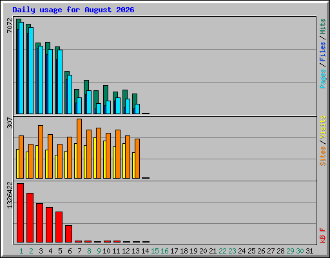The width and height of the screenshot is (330, 258).
Task: Click day 3 on the x-axis
Action: point(41,251)
